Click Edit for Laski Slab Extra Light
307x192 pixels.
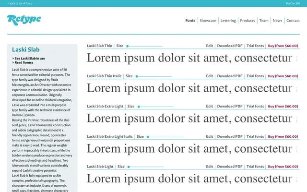point(209,106)
